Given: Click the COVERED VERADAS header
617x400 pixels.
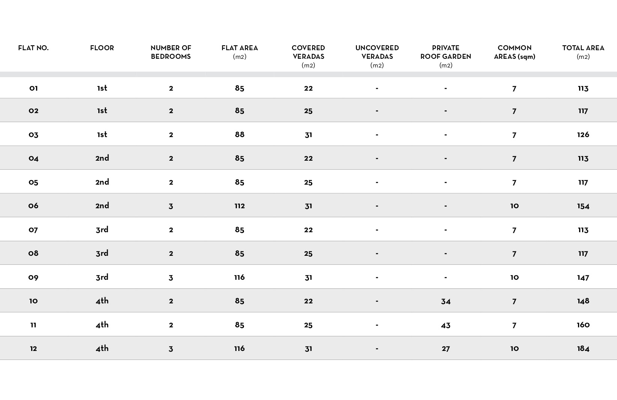Looking at the screenshot, I should coord(308,56).
